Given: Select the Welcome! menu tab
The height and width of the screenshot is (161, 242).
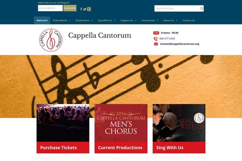Looking at the screenshot, I should point(42,21).
